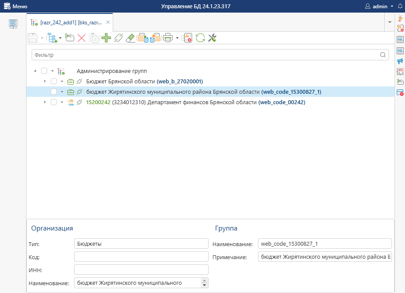405x293 pixels.
Task: Click the Paste clipboard icon
Action: click(94, 38)
